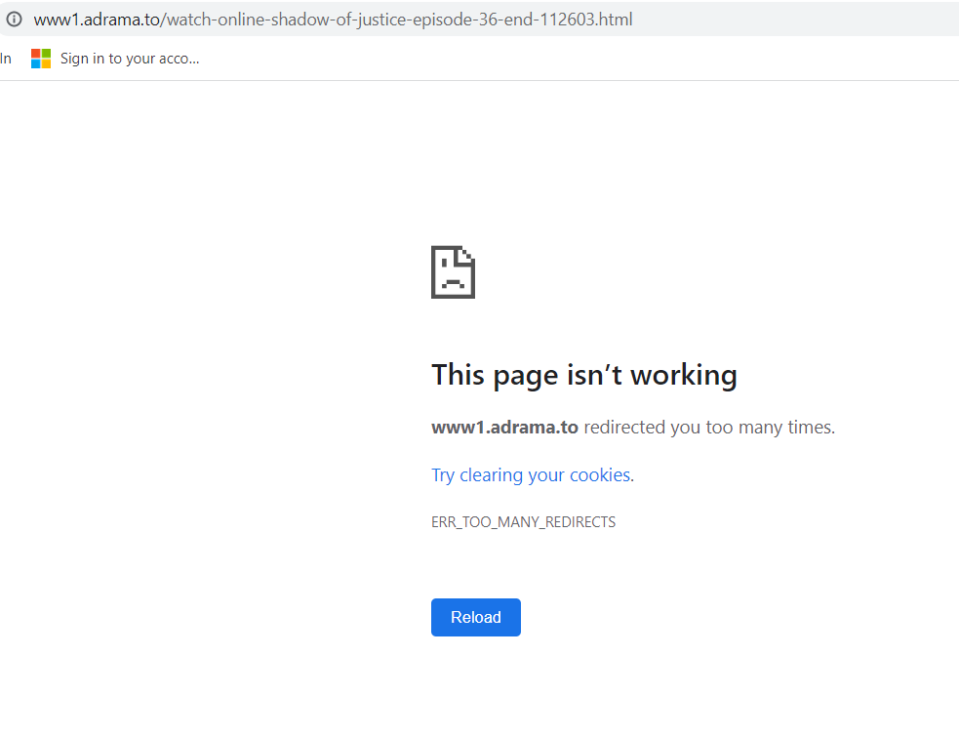Click 'www1.adrama.to' domain in the address bar

(96, 20)
